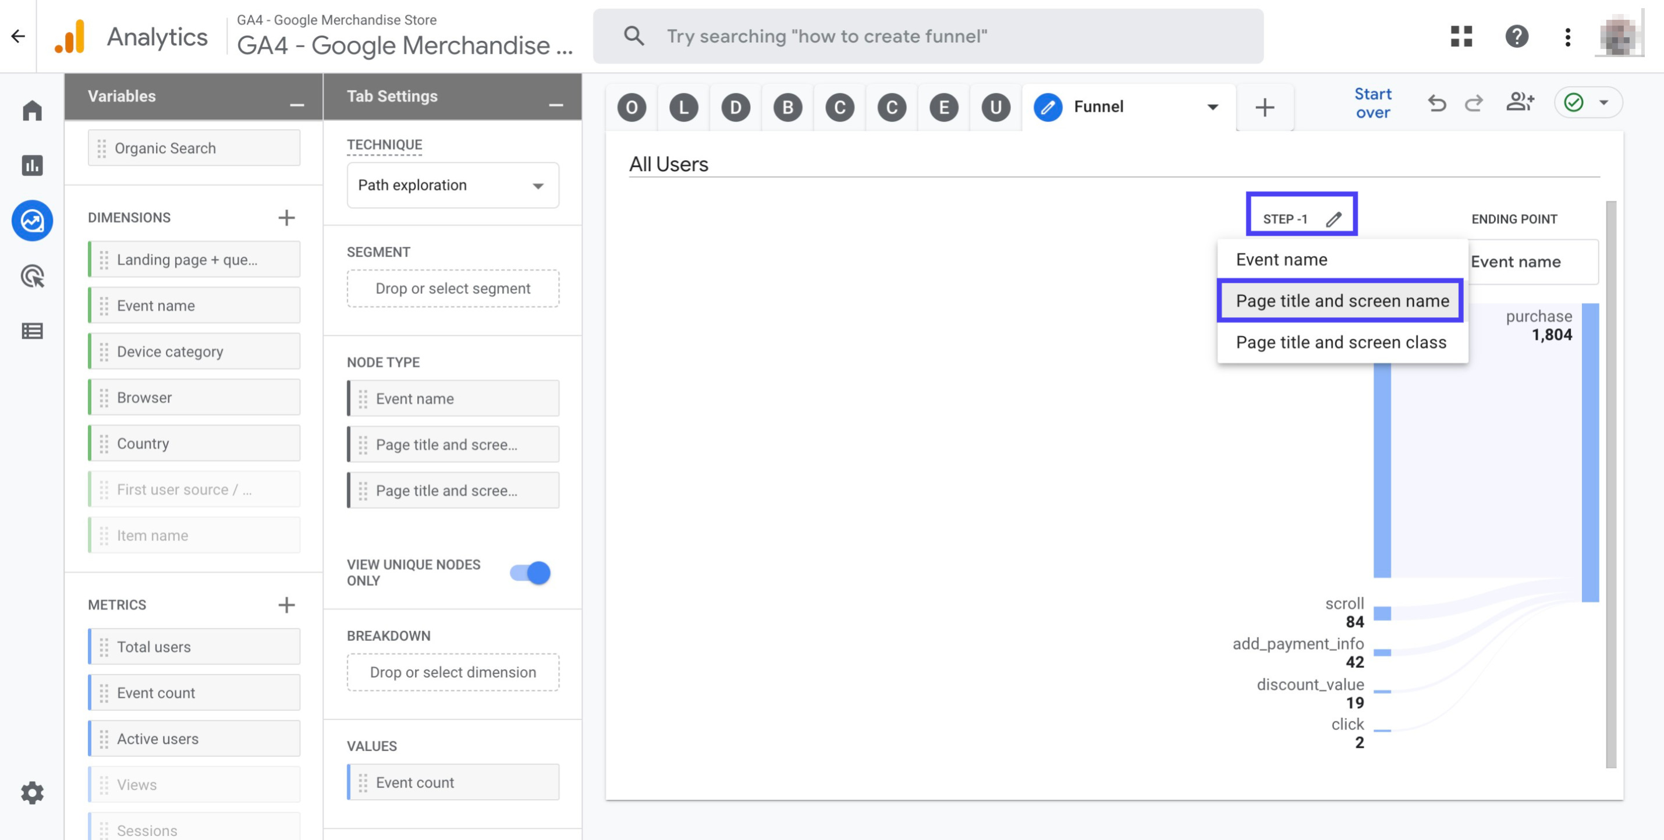Screen dimensions: 1664x840
Task: Select Page title and screen name option
Action: 1342,299
